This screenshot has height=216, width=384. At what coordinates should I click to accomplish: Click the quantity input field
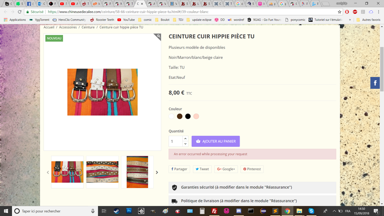pos(175,141)
